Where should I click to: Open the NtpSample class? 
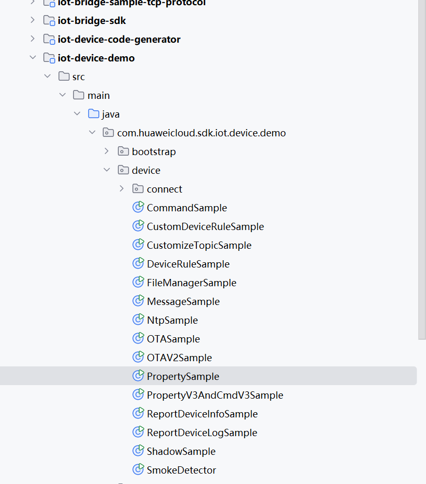point(172,321)
